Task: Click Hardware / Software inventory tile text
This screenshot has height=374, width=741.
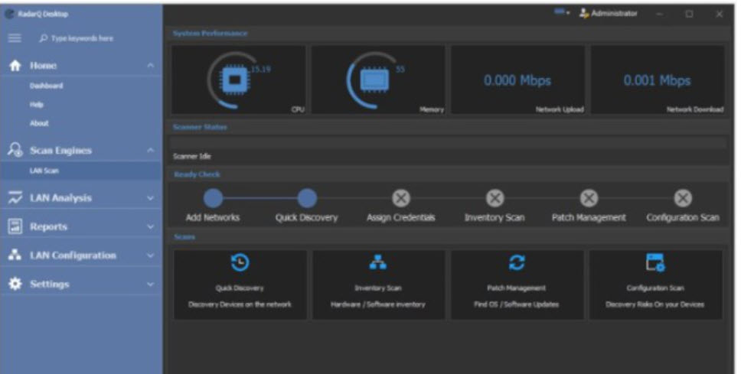Action: coord(377,304)
